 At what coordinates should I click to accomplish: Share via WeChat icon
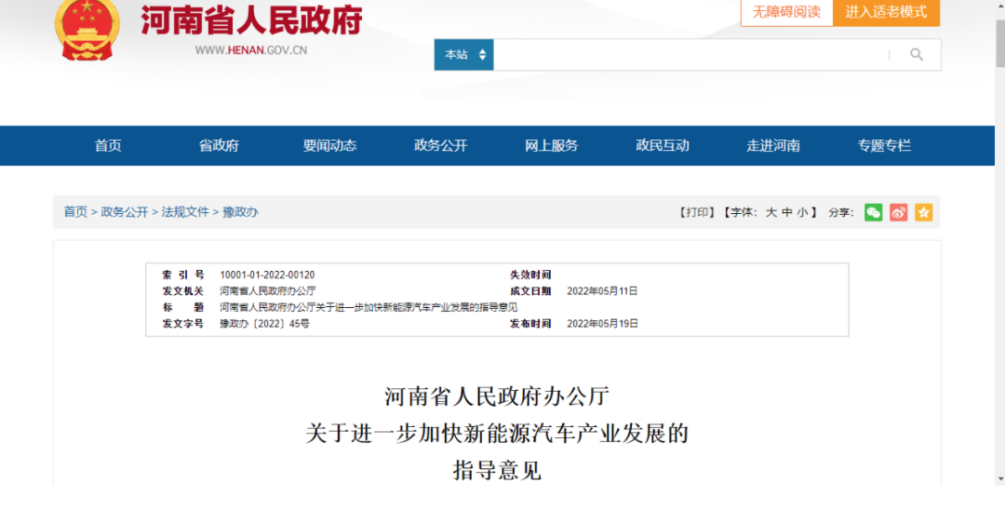(873, 212)
